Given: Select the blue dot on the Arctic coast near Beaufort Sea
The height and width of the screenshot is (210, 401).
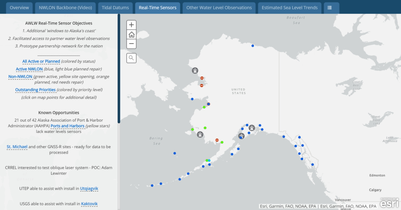Looking at the screenshot, I should click(x=253, y=46).
